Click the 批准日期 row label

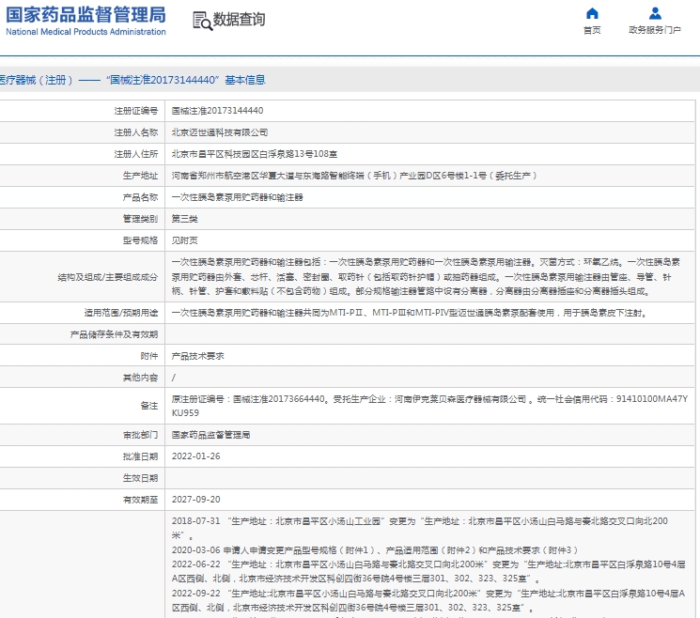[140, 456]
